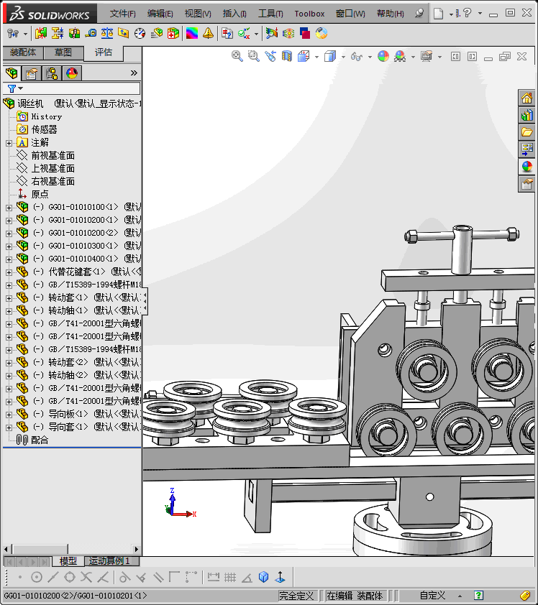The width and height of the screenshot is (538, 605).
Task: Click the Section View icon
Action: [287, 56]
